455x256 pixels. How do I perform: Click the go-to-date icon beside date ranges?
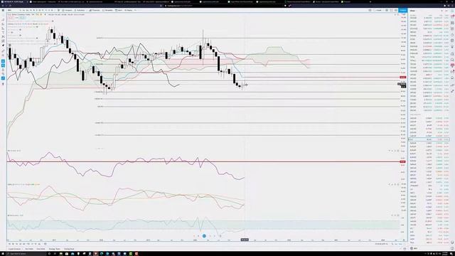pos(45,244)
